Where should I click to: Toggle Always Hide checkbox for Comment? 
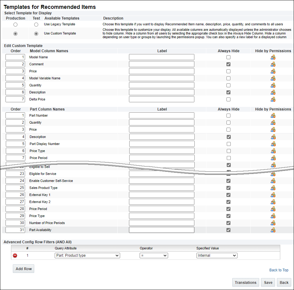229,64
